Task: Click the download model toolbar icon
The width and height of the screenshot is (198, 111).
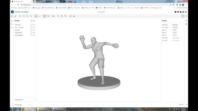Action: pos(58,16)
